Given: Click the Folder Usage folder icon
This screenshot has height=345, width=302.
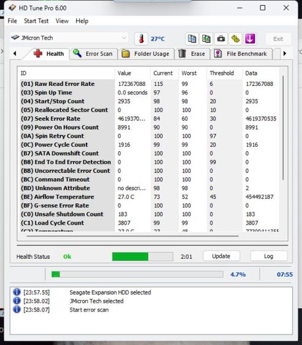Looking at the screenshot, I should coord(126,53).
